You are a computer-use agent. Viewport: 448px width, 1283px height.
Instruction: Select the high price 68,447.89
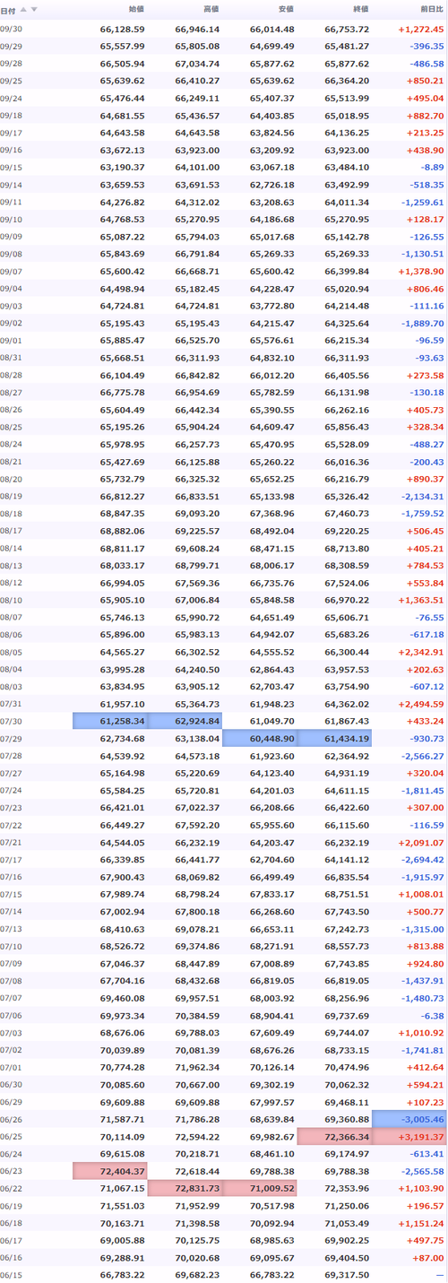pyautogui.click(x=197, y=963)
